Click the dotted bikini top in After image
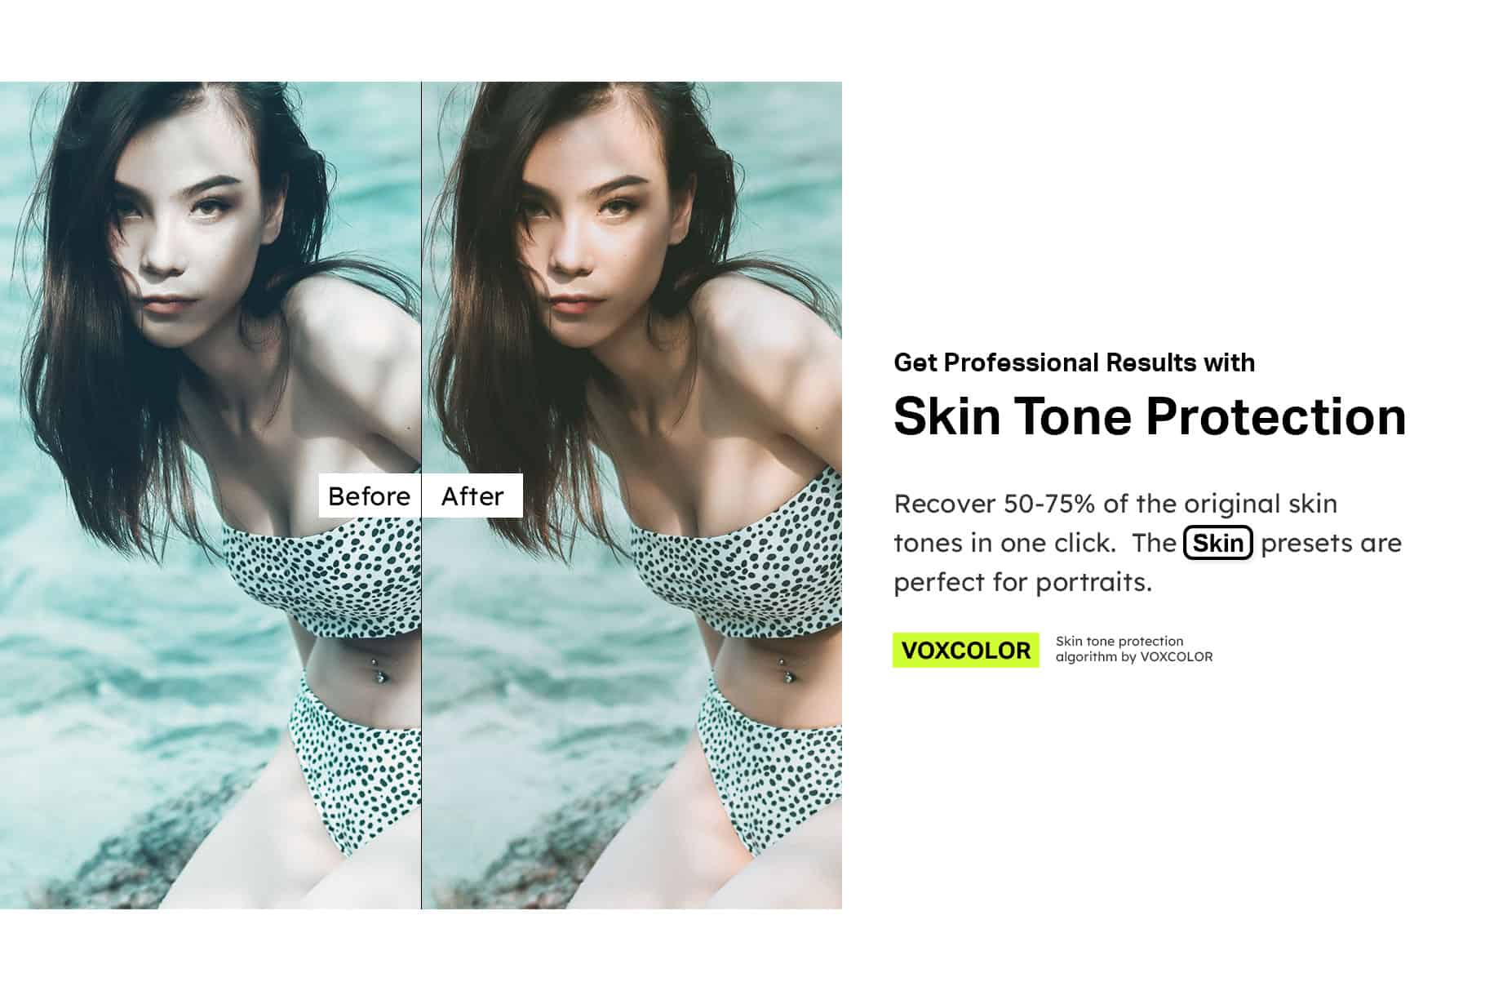This screenshot has width=1485, height=991. [734, 563]
